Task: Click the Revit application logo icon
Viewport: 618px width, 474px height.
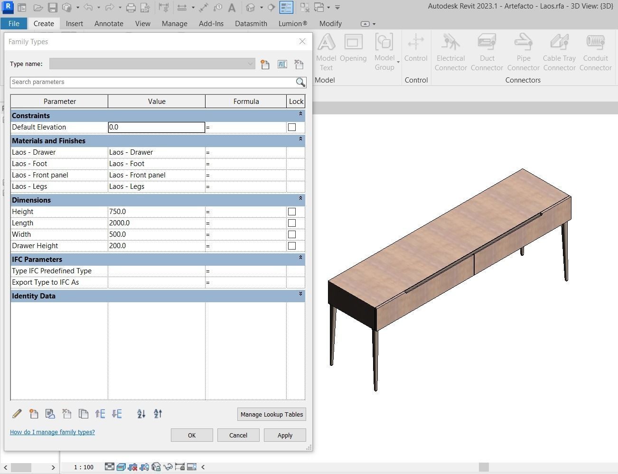Action: click(8, 8)
